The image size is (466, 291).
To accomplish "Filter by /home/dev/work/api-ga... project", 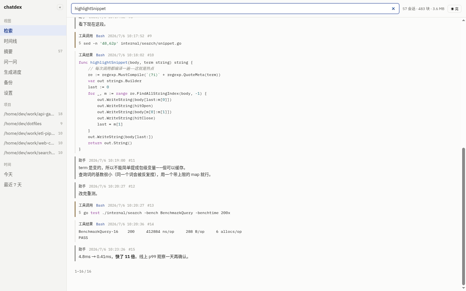I will tap(33, 114).
